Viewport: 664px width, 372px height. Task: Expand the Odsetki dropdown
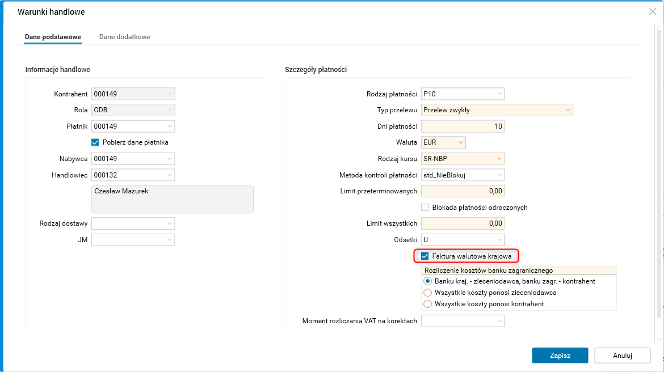(x=499, y=240)
